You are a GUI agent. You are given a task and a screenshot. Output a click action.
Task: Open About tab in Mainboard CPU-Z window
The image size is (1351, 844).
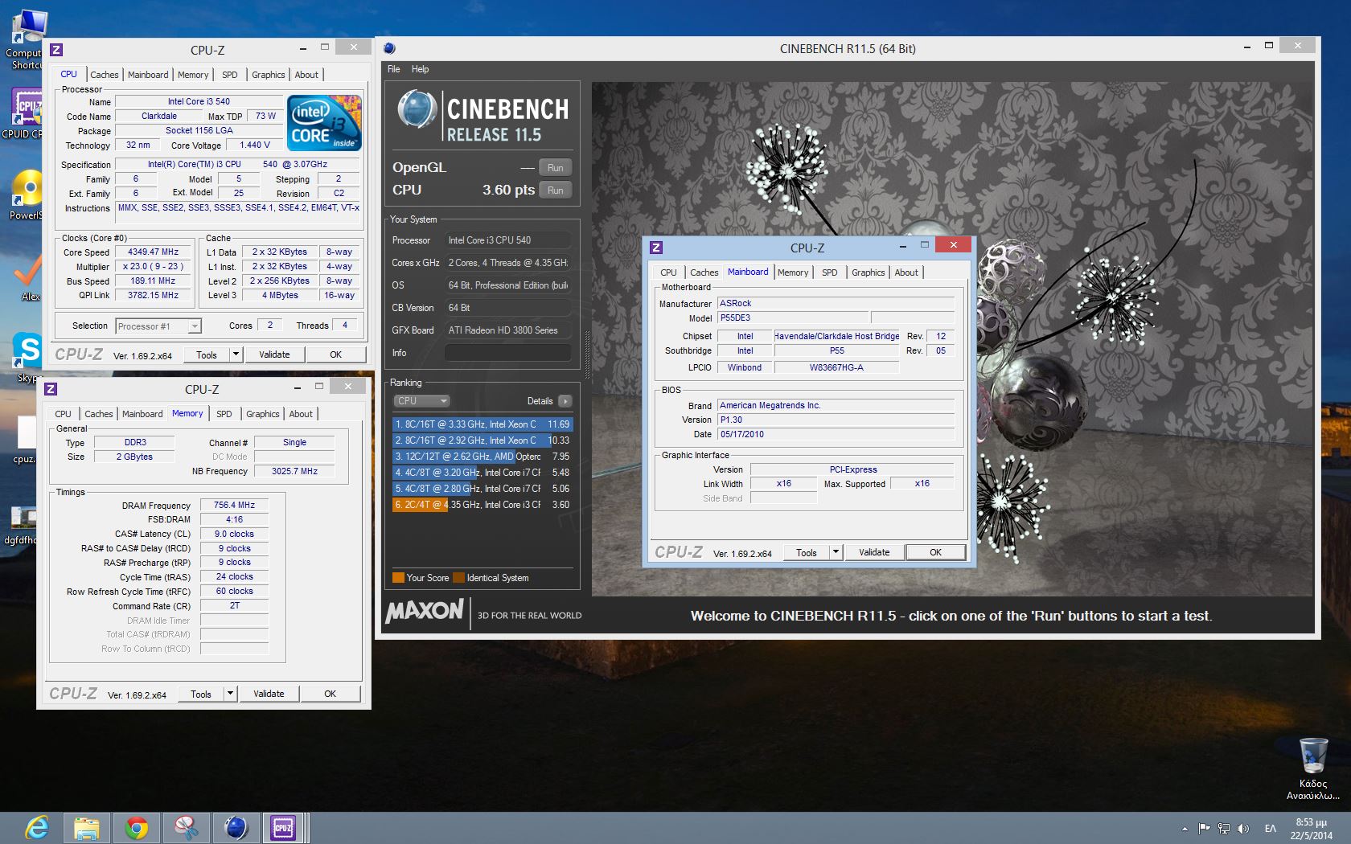pyautogui.click(x=906, y=272)
